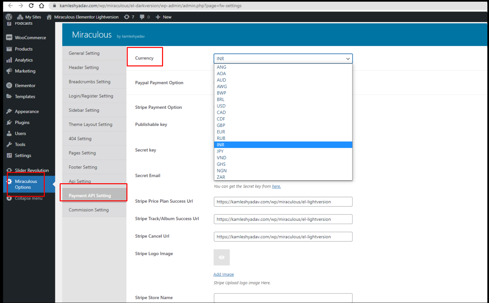The image size is (489, 303).
Task: Click the Slider Revolution refresh icon
Action: point(9,170)
